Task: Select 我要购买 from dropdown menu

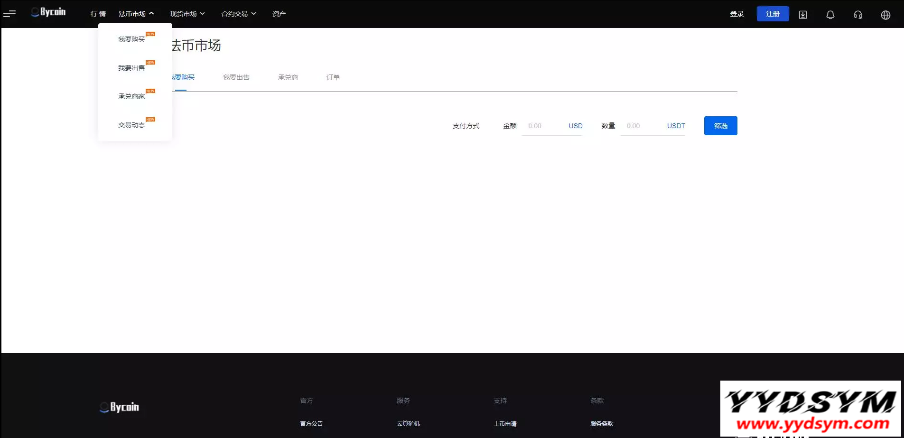Action: pyautogui.click(x=131, y=39)
